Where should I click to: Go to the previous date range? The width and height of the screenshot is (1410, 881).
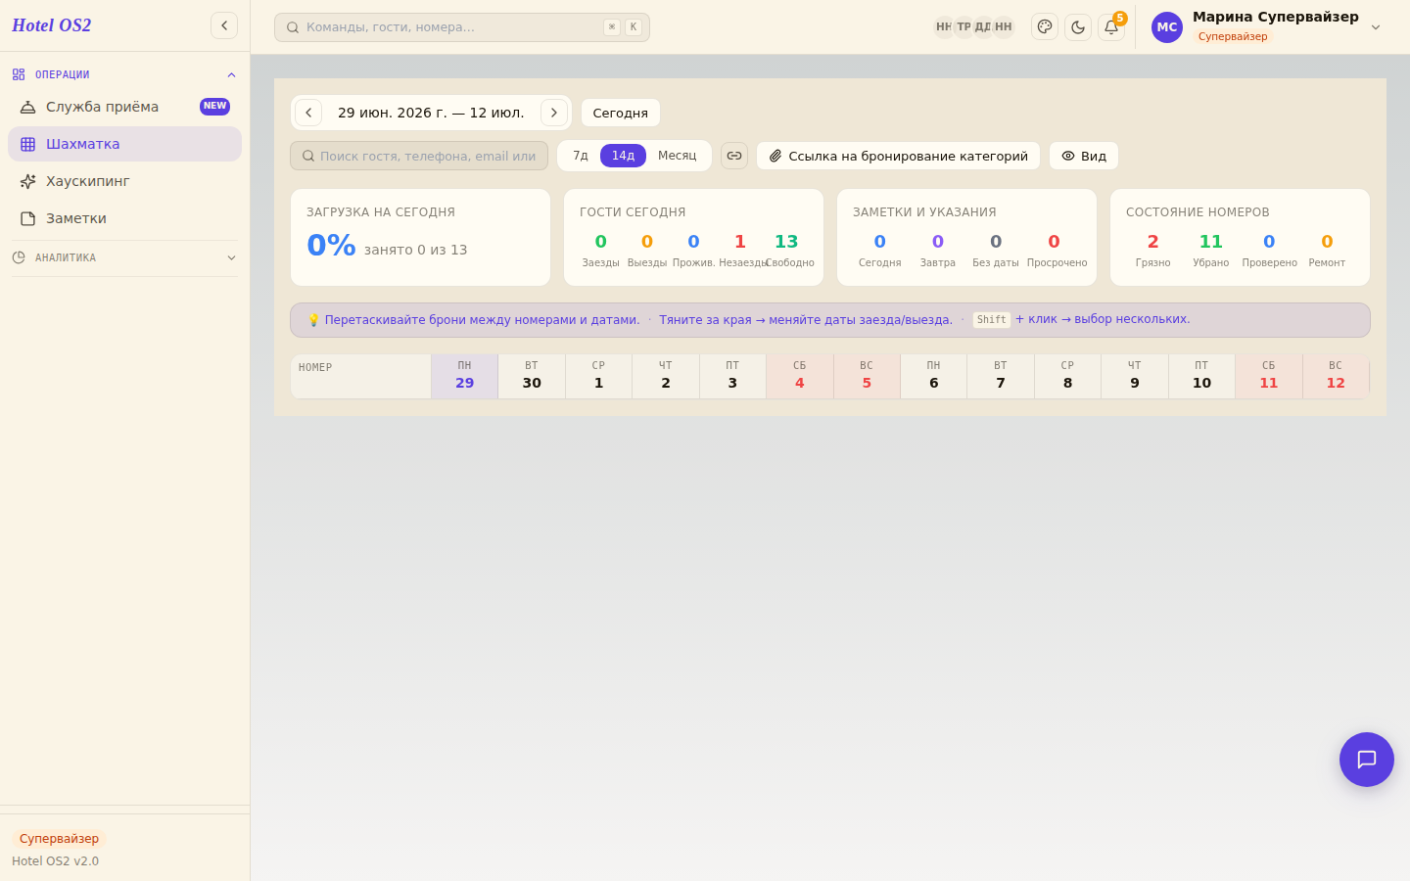(308, 113)
